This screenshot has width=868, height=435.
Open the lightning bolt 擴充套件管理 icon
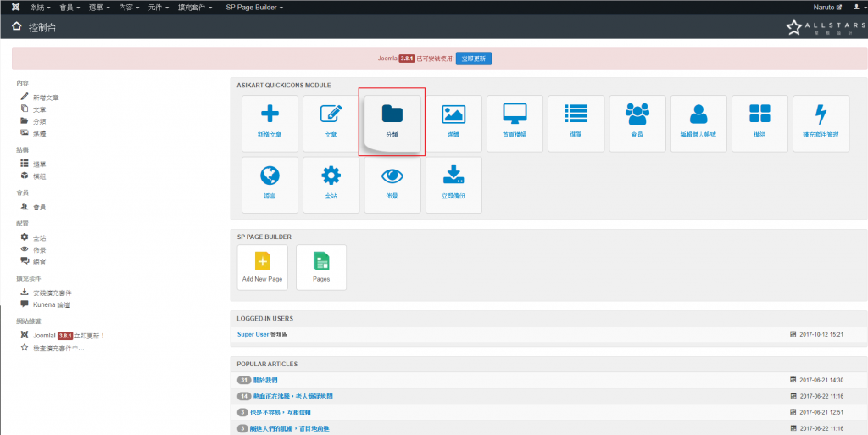[x=821, y=123]
